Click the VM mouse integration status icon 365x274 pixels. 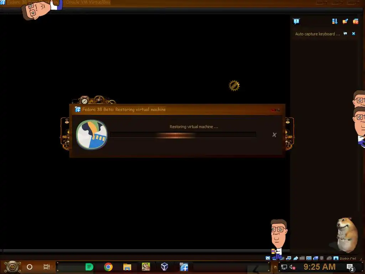(329, 258)
